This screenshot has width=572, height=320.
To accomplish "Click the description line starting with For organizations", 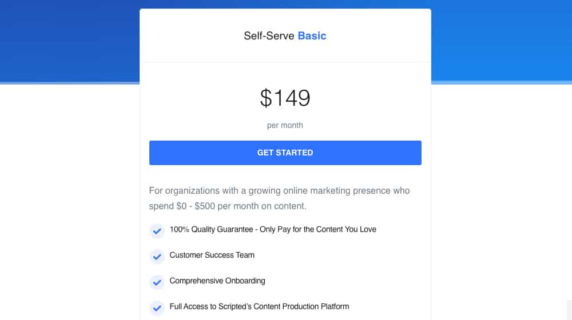I will point(280,191).
